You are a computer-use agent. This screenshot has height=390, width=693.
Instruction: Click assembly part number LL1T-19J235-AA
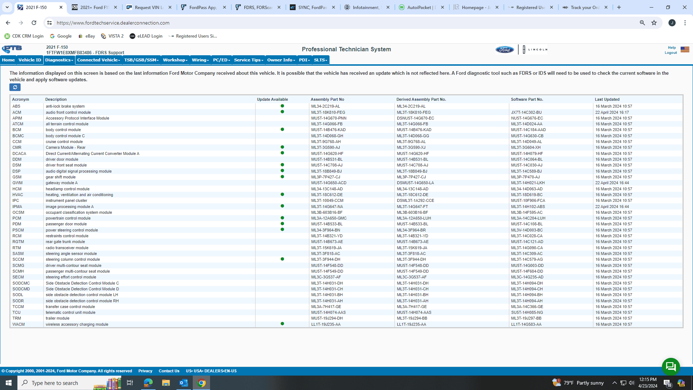[326, 324]
